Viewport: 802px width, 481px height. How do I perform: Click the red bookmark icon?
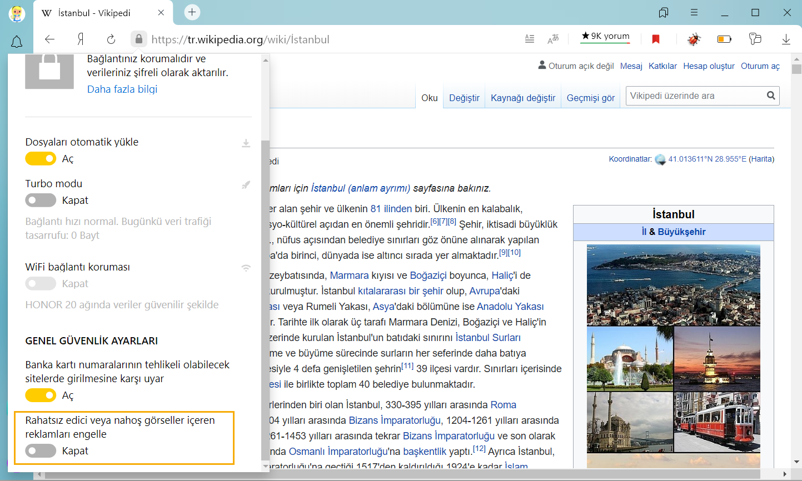(x=656, y=39)
